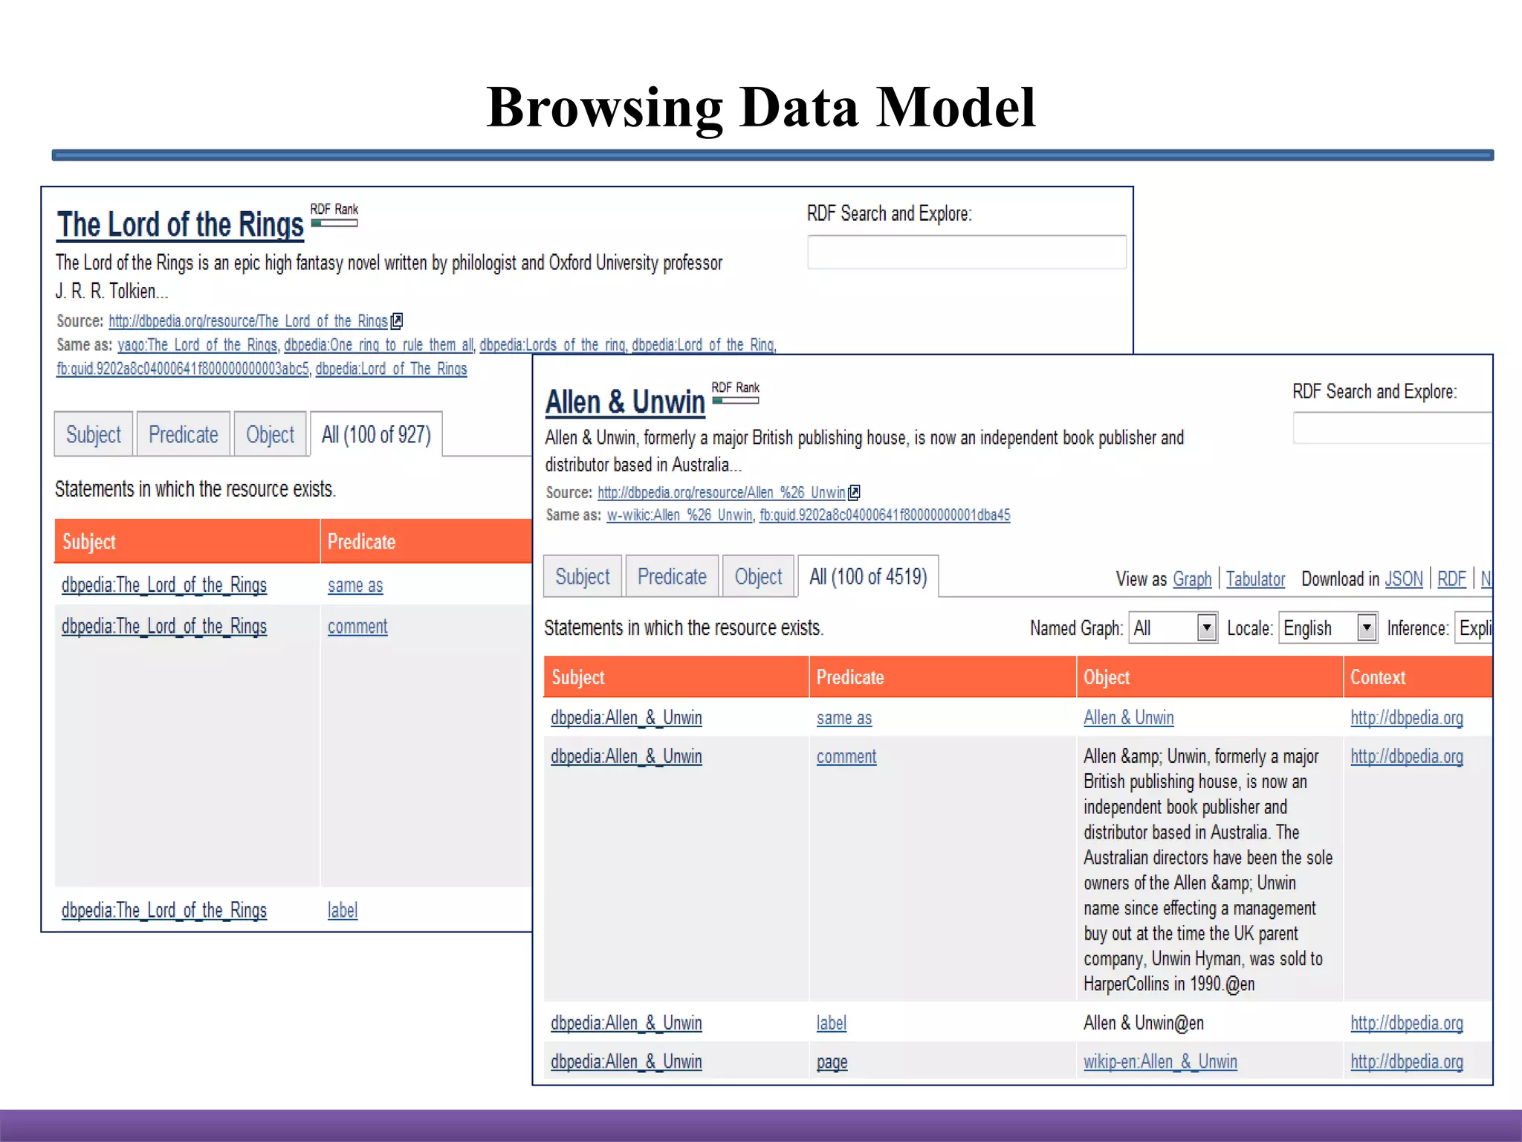Image resolution: width=1522 pixels, height=1142 pixels.
Task: Click Object column header in Allen & Unwin table
Action: [x=1210, y=677]
